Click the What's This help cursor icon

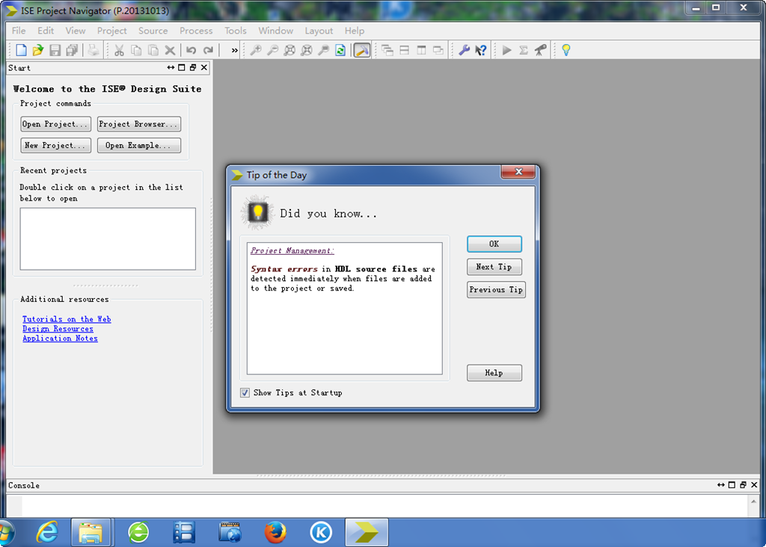coord(481,50)
